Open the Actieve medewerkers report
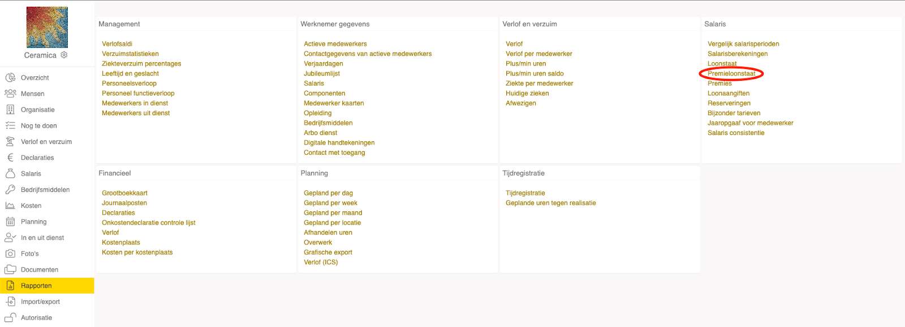This screenshot has width=905, height=327. (335, 44)
